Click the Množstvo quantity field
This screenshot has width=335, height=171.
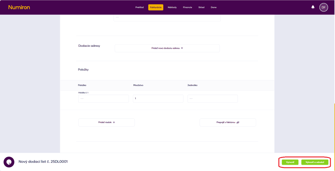click(x=158, y=98)
